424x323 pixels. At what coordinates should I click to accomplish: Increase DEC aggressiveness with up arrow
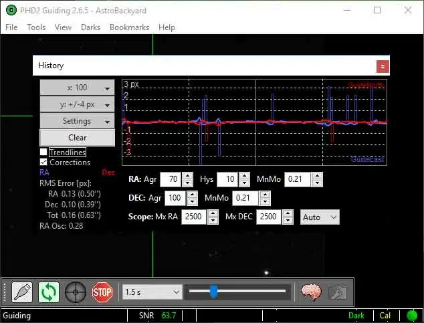tap(192, 195)
